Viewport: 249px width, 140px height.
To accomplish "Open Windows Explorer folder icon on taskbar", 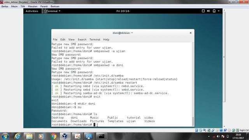I will (x=29, y=136).
